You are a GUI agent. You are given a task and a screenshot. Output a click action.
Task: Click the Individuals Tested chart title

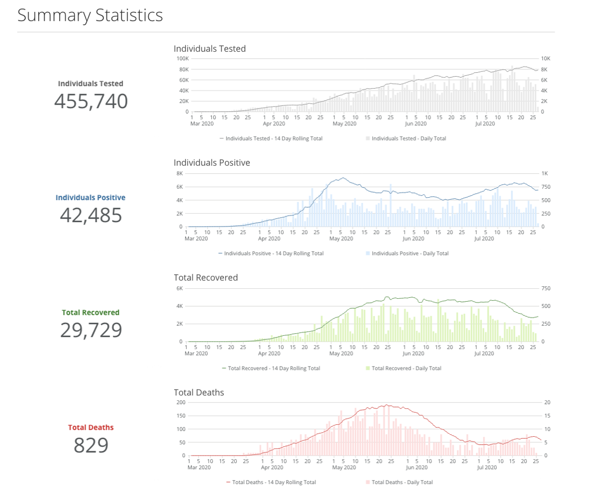click(x=209, y=49)
